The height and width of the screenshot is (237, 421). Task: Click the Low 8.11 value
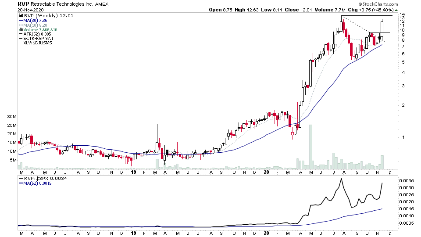pyautogui.click(x=271, y=10)
